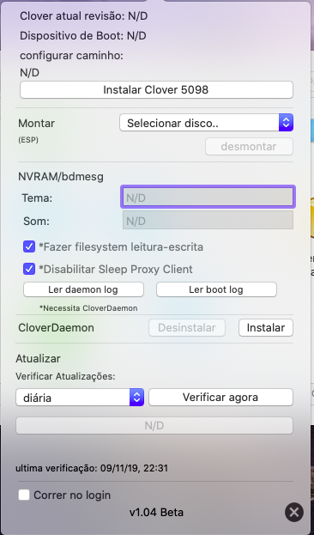Click the Montar label
314x535 pixels.
37,123
